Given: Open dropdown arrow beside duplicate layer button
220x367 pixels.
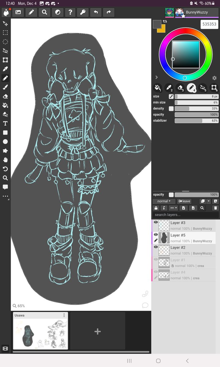Looking at the screenshot, I should (209, 201).
